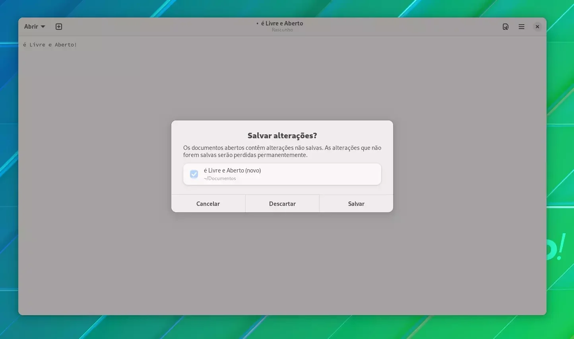The height and width of the screenshot is (339, 574).
Task: Open the hamburger main menu
Action: click(522, 27)
